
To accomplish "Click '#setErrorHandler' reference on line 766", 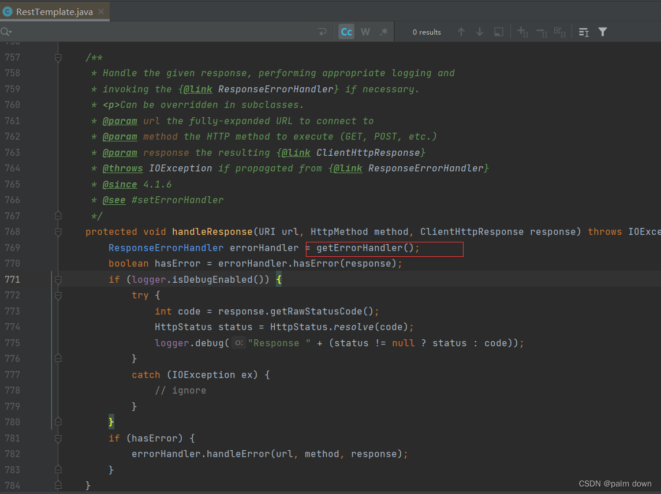I will point(177,200).
